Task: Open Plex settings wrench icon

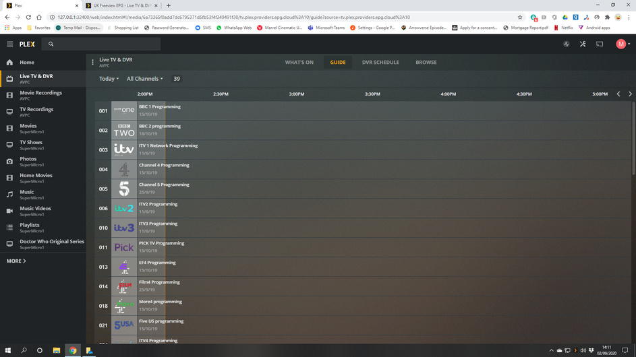Action: 583,44
